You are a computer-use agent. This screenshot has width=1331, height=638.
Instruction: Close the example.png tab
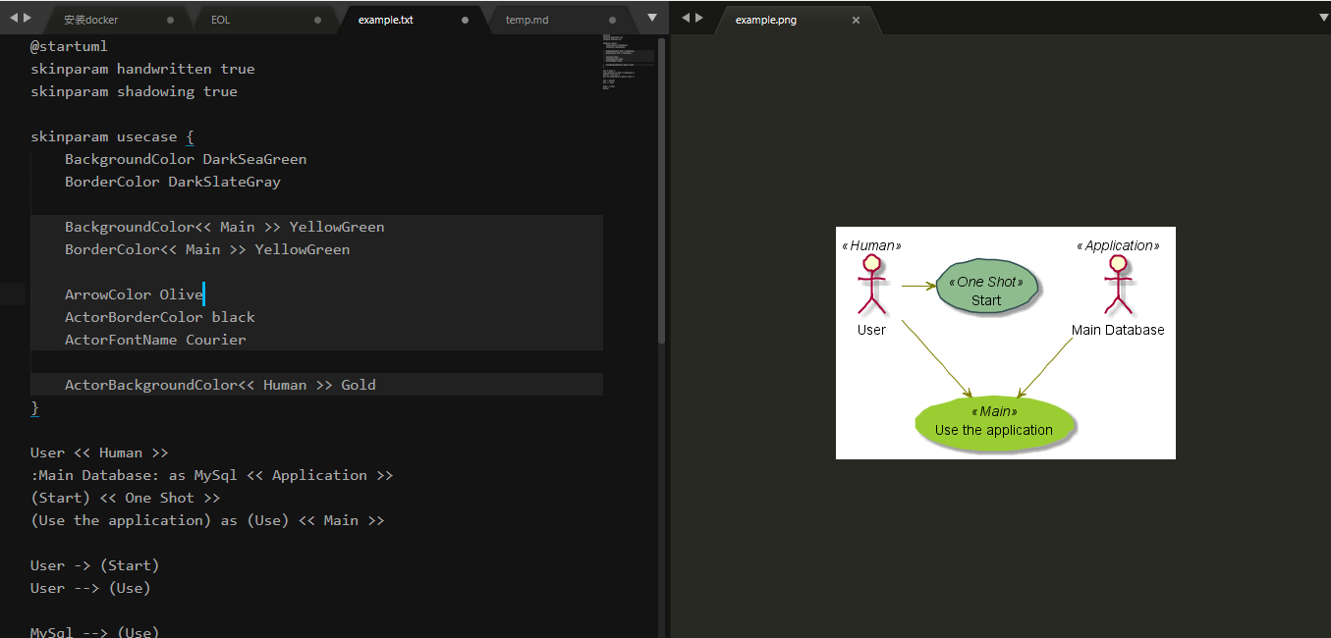pos(856,20)
